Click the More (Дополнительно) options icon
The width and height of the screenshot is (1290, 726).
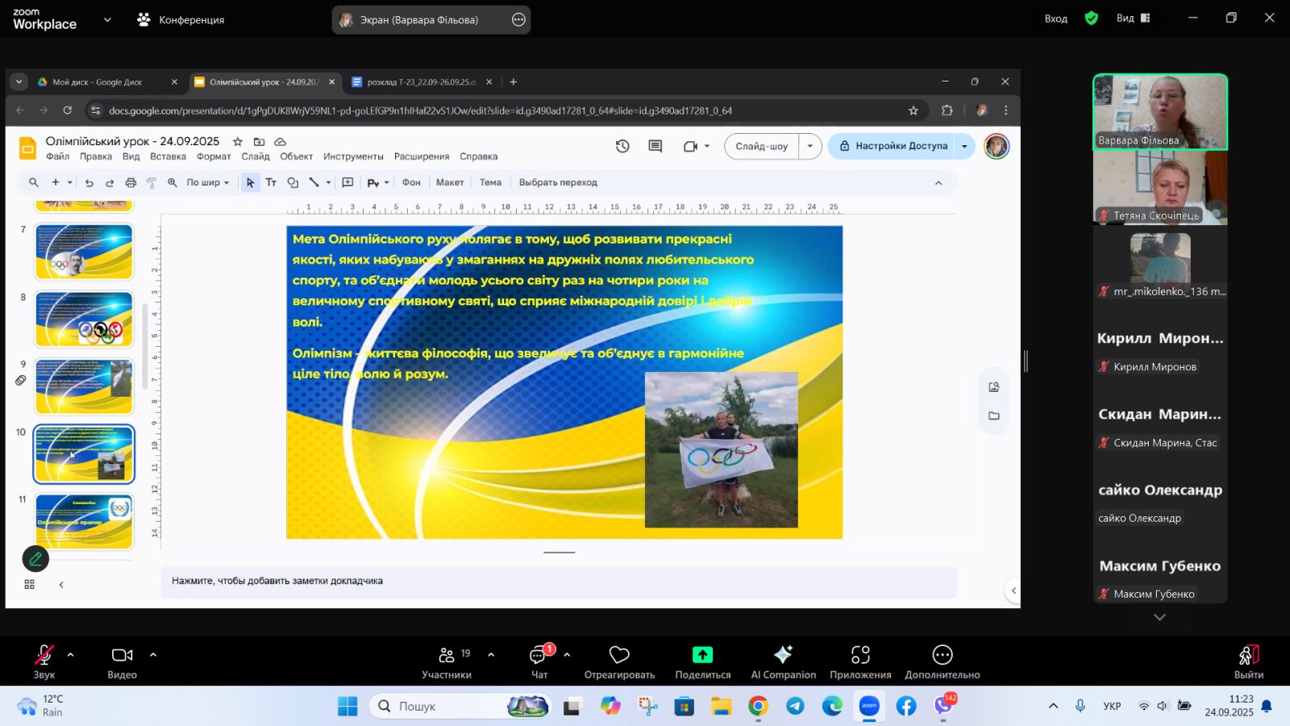pos(942,655)
